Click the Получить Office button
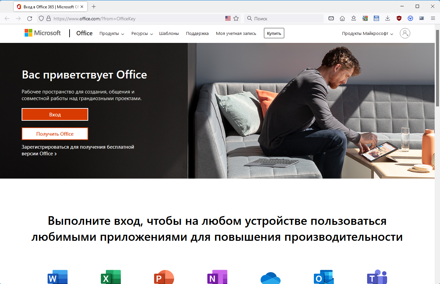The height and width of the screenshot is (284, 440). pos(55,134)
